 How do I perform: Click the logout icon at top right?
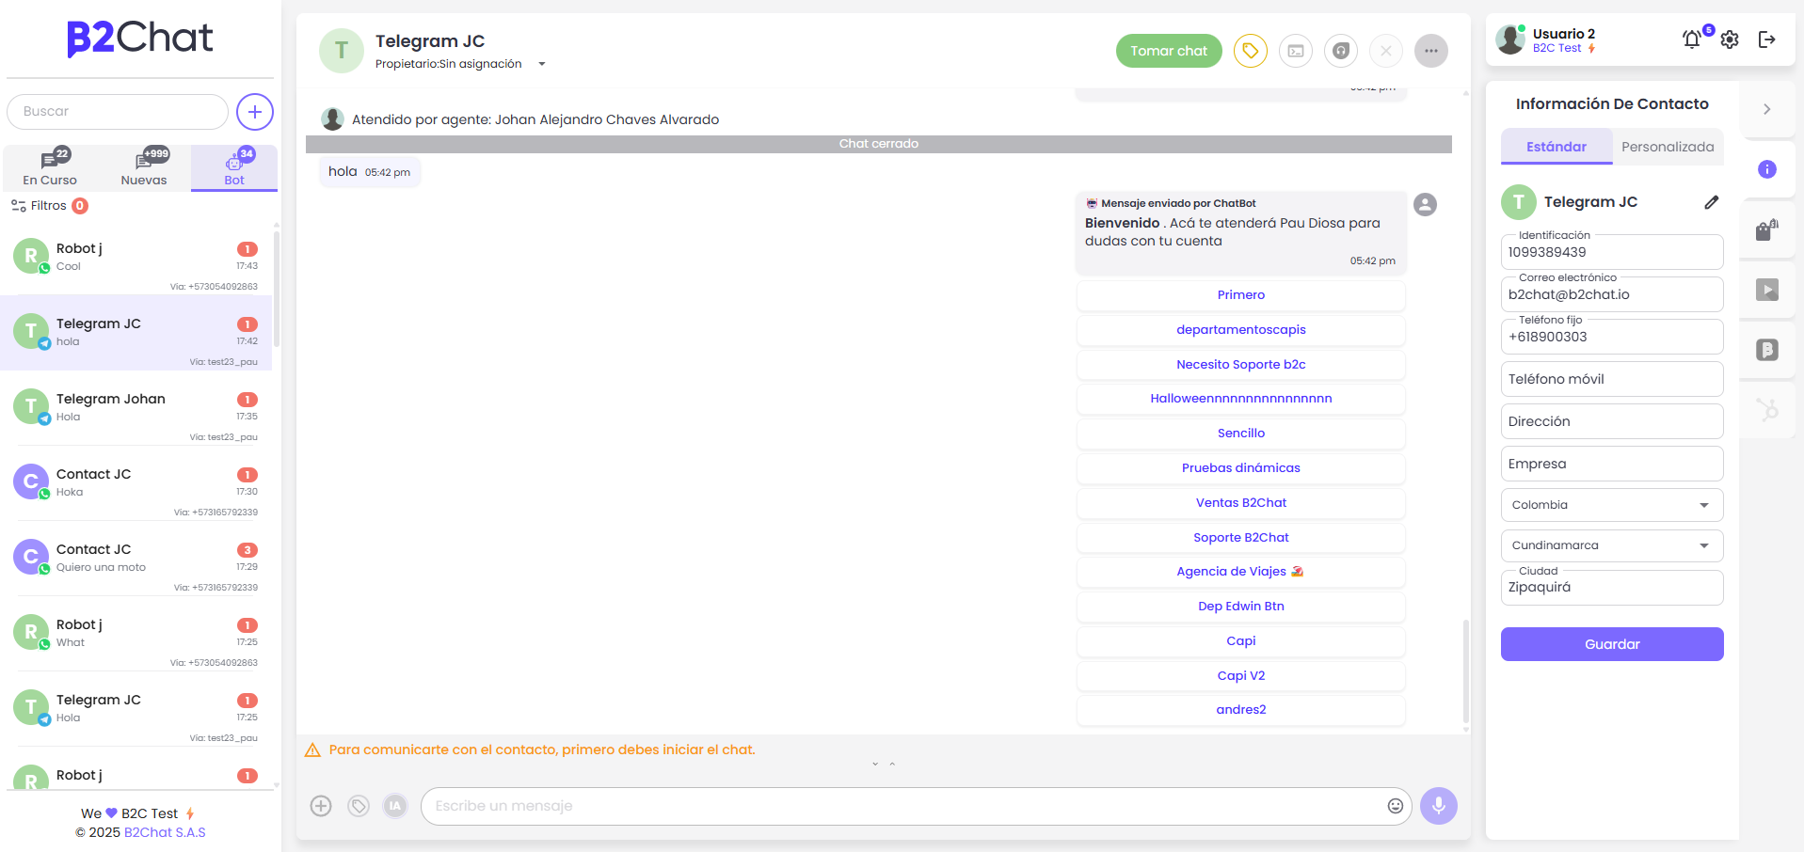point(1766,39)
